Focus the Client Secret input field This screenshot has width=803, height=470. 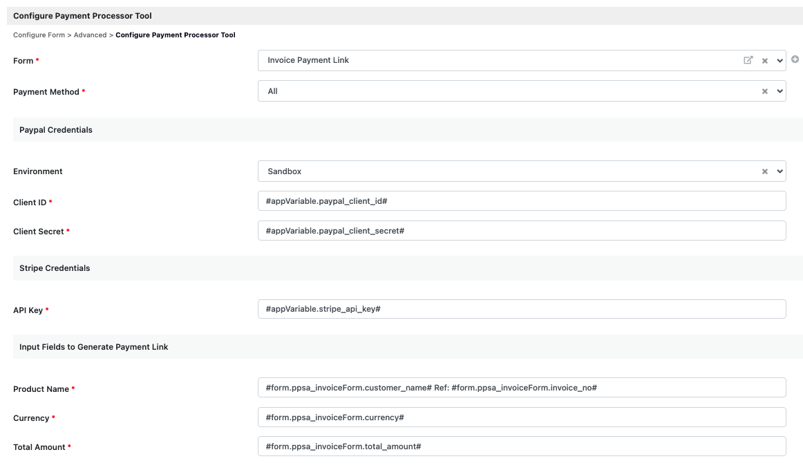click(521, 230)
